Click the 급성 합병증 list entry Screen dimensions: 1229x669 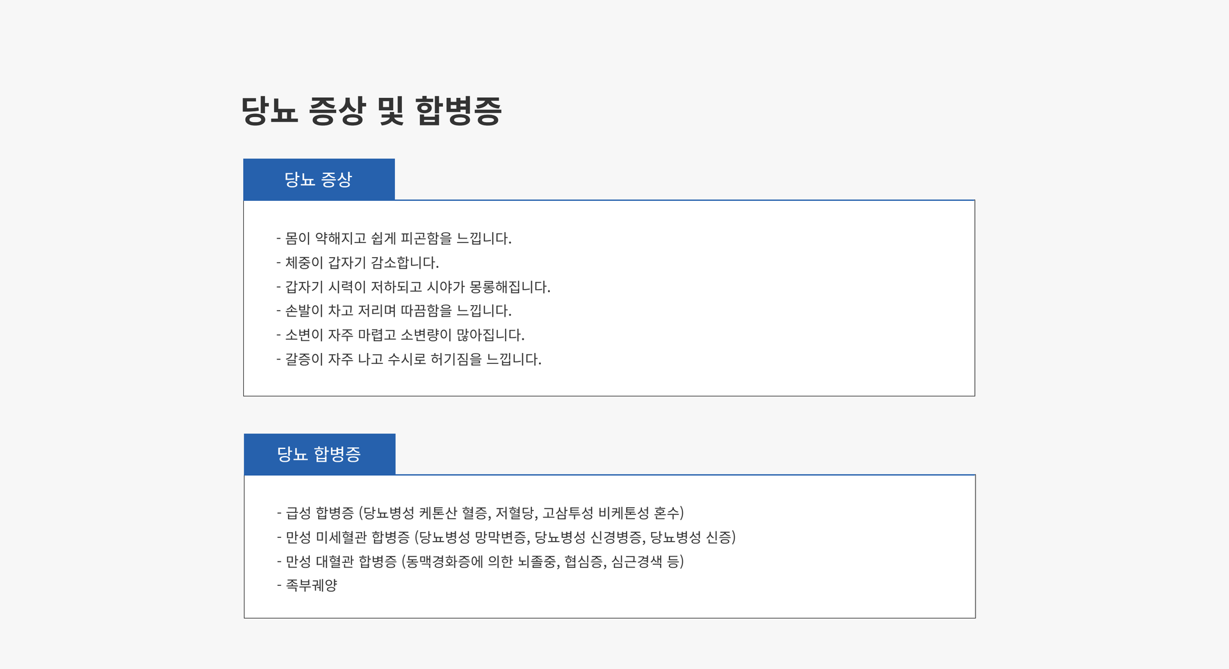481,513
